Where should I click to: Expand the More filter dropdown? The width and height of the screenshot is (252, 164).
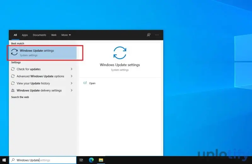tap(66, 35)
